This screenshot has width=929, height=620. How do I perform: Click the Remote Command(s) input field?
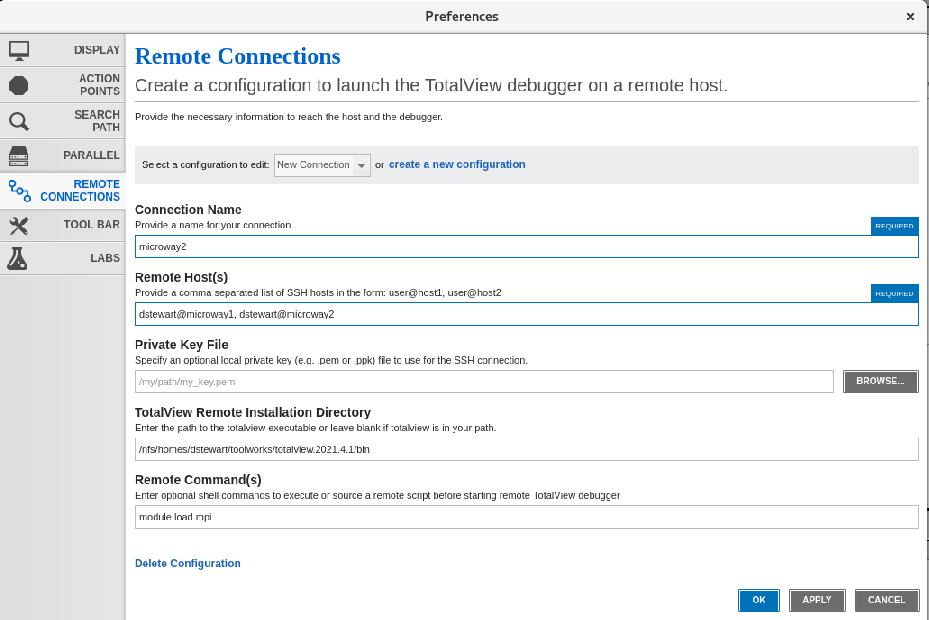tap(526, 517)
